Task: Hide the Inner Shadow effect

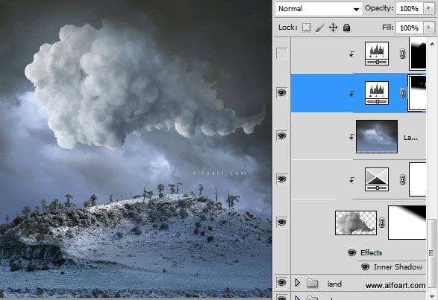Action: (x=365, y=267)
